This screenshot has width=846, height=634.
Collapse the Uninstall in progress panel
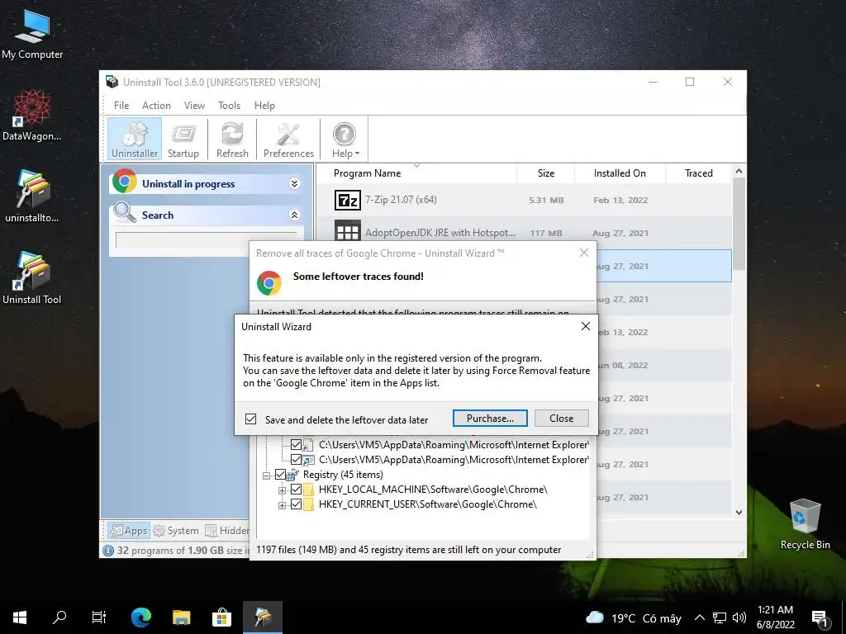coord(295,184)
